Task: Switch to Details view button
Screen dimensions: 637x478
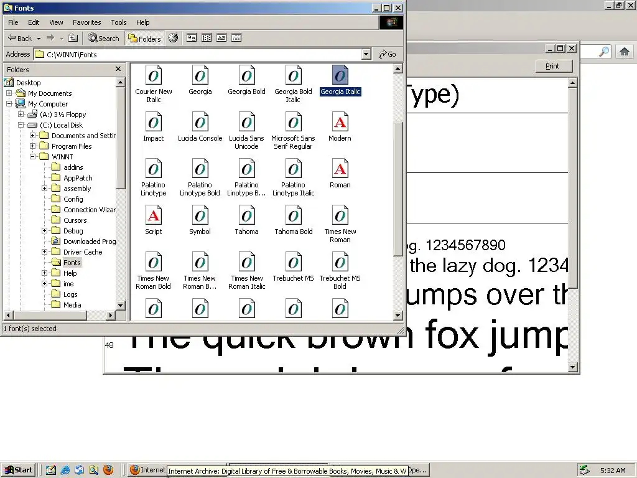Action: (236, 38)
